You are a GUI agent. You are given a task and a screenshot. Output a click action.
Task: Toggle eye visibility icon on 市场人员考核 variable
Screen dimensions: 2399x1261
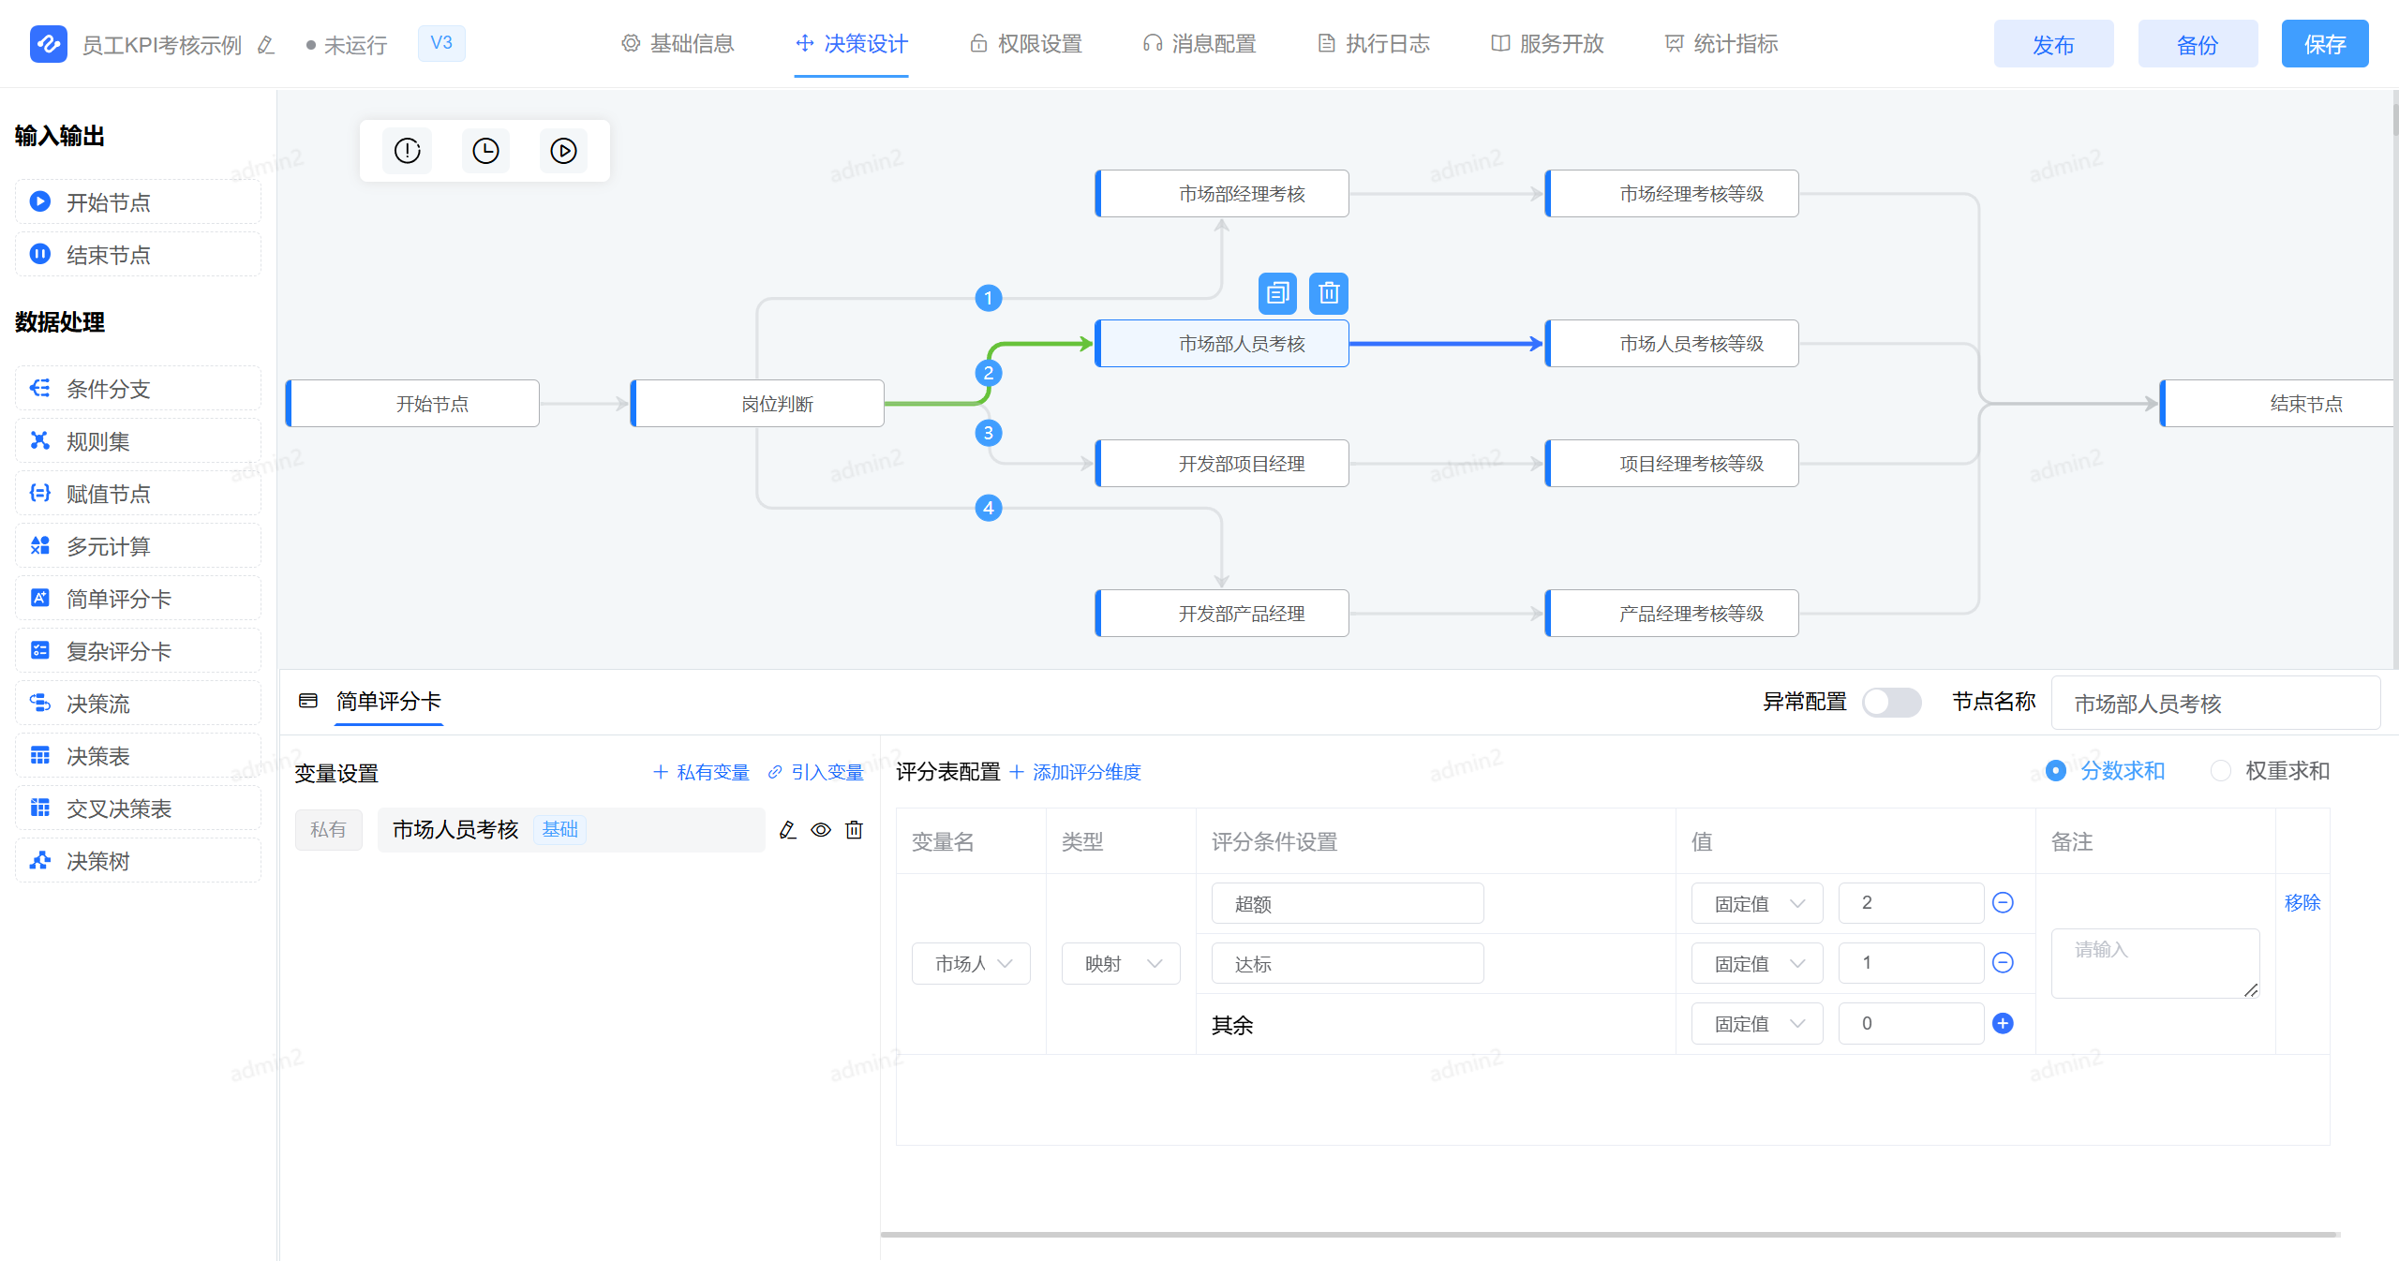point(821,830)
